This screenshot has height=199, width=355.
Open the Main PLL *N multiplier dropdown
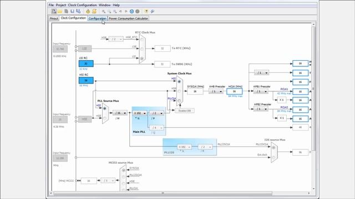[x=140, y=113]
